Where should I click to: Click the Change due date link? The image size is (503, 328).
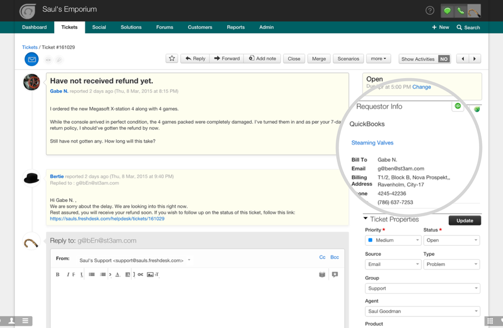coord(422,87)
